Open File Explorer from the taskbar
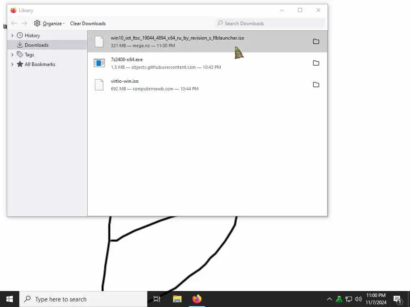The width and height of the screenshot is (410, 307). 177,299
